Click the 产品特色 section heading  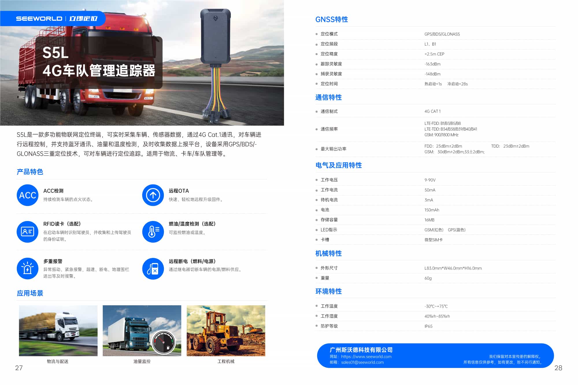pyautogui.click(x=30, y=172)
